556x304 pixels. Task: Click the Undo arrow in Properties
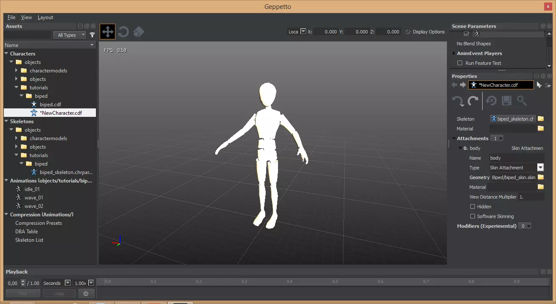(x=458, y=101)
